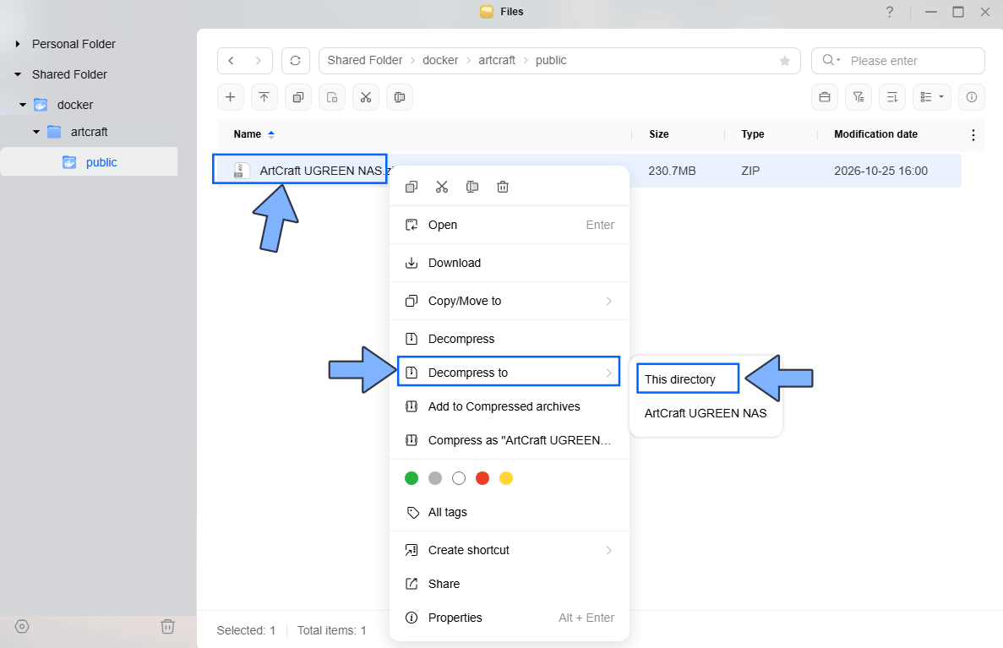Sort by the Name column header
1003x648 pixels.
[x=248, y=134]
